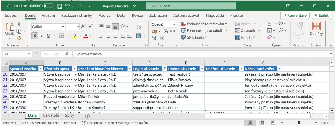Open the Praetor ribbon tab
The height and width of the screenshot is (127, 336).
(237, 16)
